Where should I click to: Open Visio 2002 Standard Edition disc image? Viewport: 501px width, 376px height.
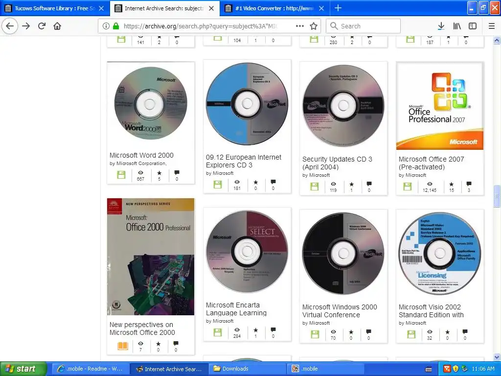click(440, 253)
